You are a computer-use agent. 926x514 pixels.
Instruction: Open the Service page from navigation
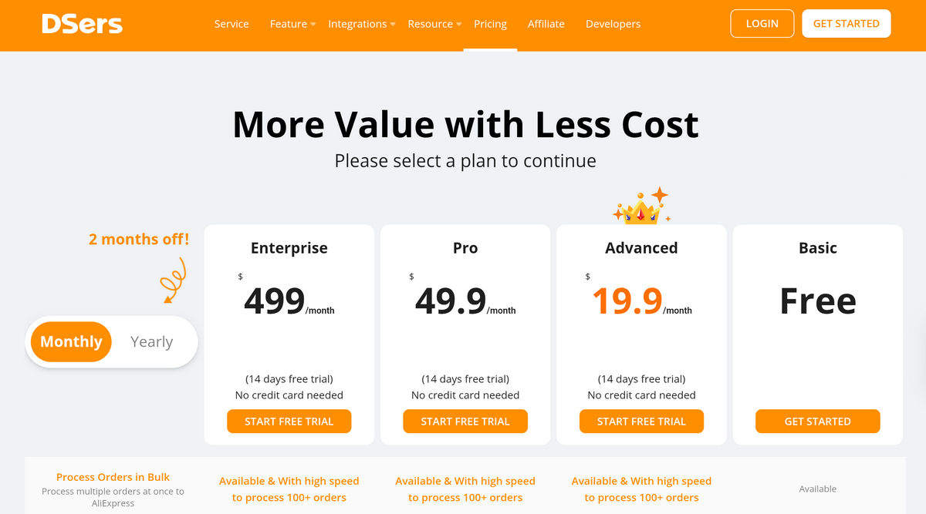(x=231, y=24)
